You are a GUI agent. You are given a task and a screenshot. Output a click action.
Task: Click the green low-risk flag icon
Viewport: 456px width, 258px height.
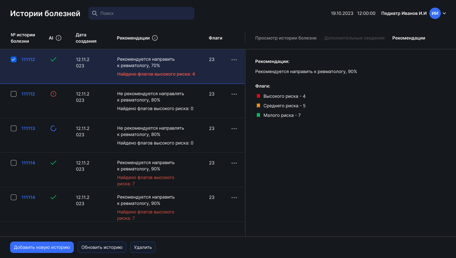[258, 115]
